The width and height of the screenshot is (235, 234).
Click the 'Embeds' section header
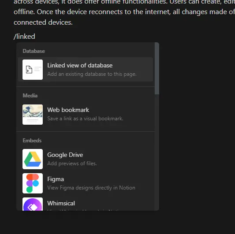click(x=32, y=141)
